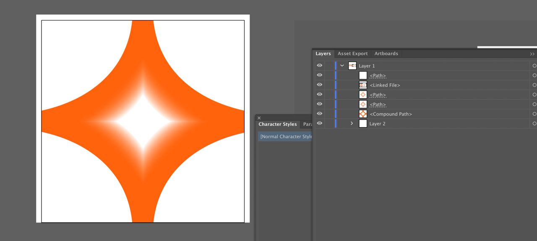
Task: Toggle Layer 2 visibility eye icon
Action: coord(320,123)
